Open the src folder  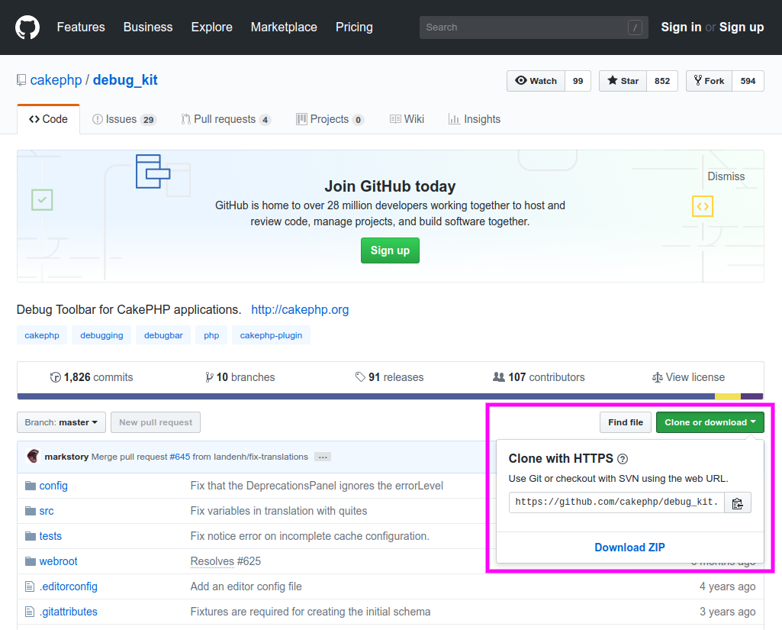(47, 511)
